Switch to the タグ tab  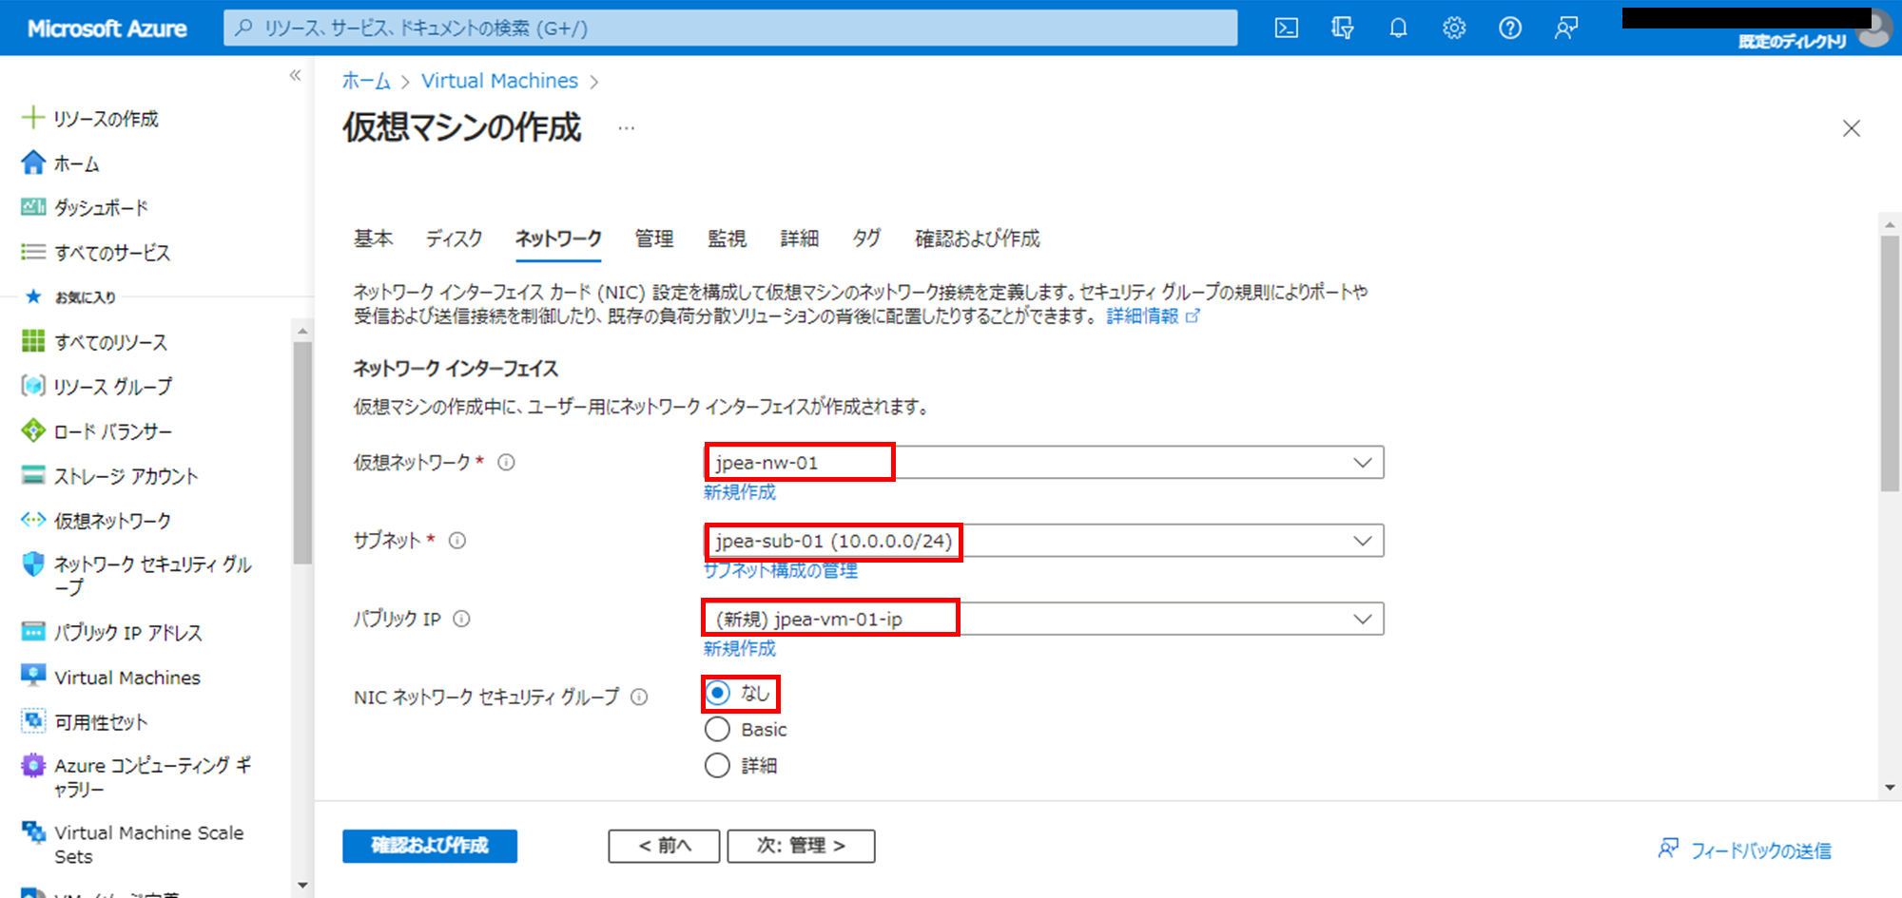[x=866, y=239]
